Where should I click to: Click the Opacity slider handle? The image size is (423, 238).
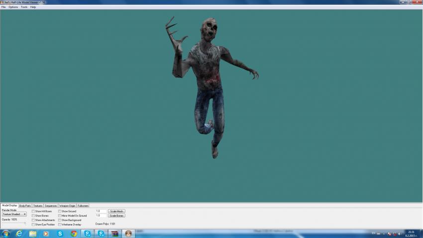pos(25,223)
